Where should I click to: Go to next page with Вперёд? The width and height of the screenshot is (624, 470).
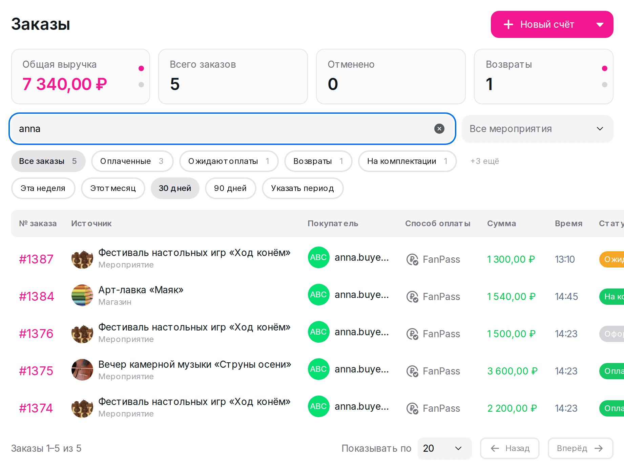coord(580,448)
